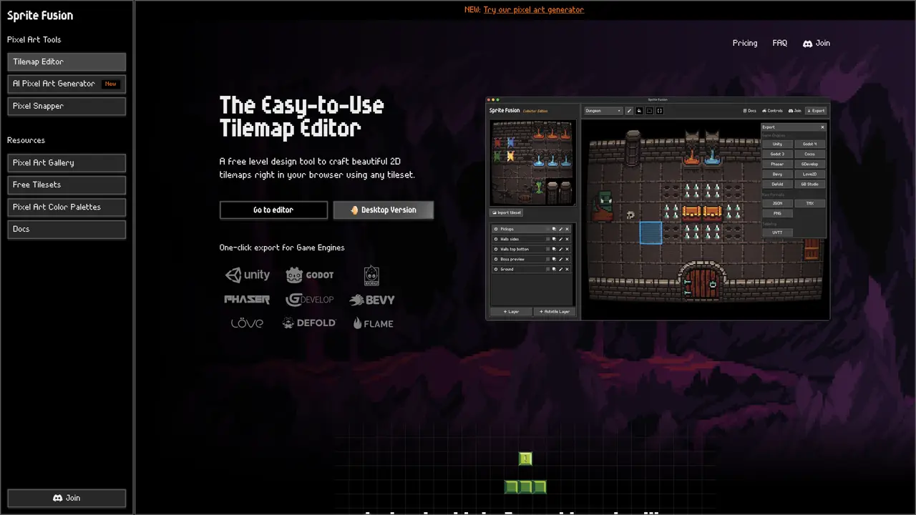
Task: Select the Defold engine logo
Action: 309,323
